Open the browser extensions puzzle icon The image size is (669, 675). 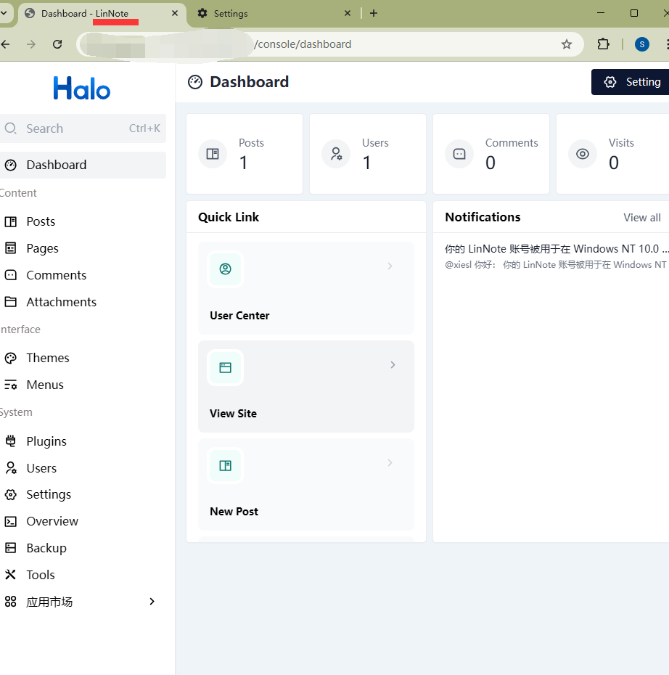click(x=603, y=44)
